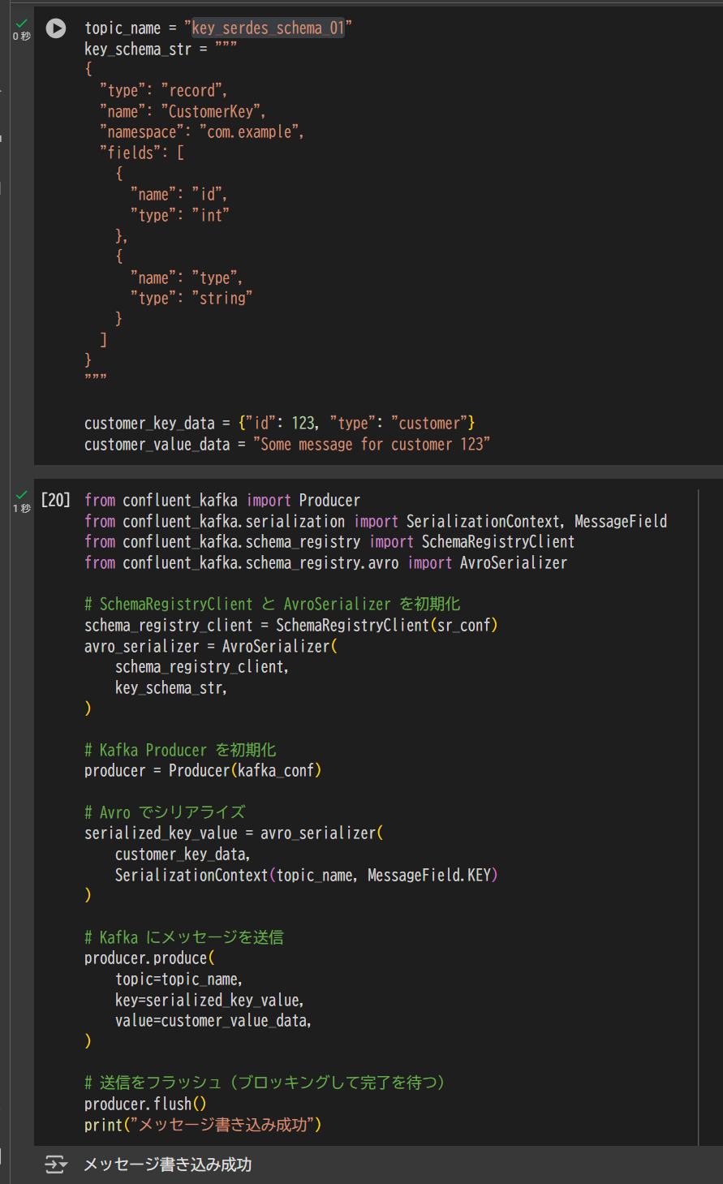Viewport: 723px width, 1184px height.
Task: Click the producer.flush() line
Action: pos(145,1104)
